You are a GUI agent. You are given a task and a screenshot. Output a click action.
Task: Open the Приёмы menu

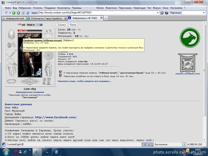click(x=77, y=8)
